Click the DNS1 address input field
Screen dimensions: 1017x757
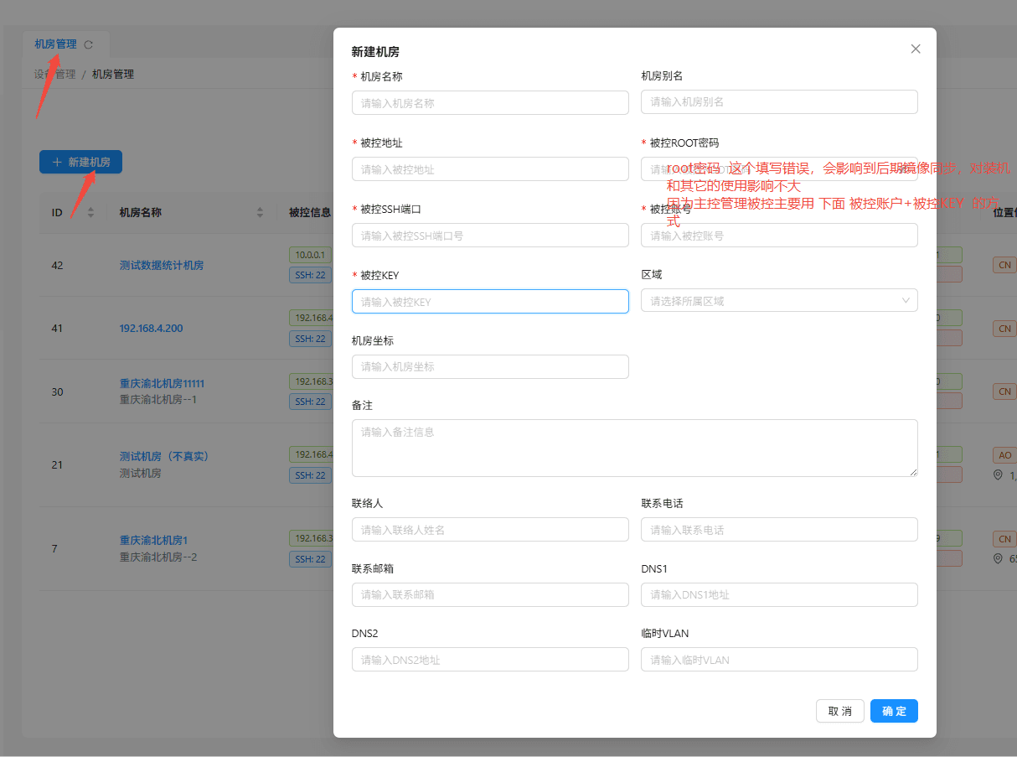tap(779, 594)
